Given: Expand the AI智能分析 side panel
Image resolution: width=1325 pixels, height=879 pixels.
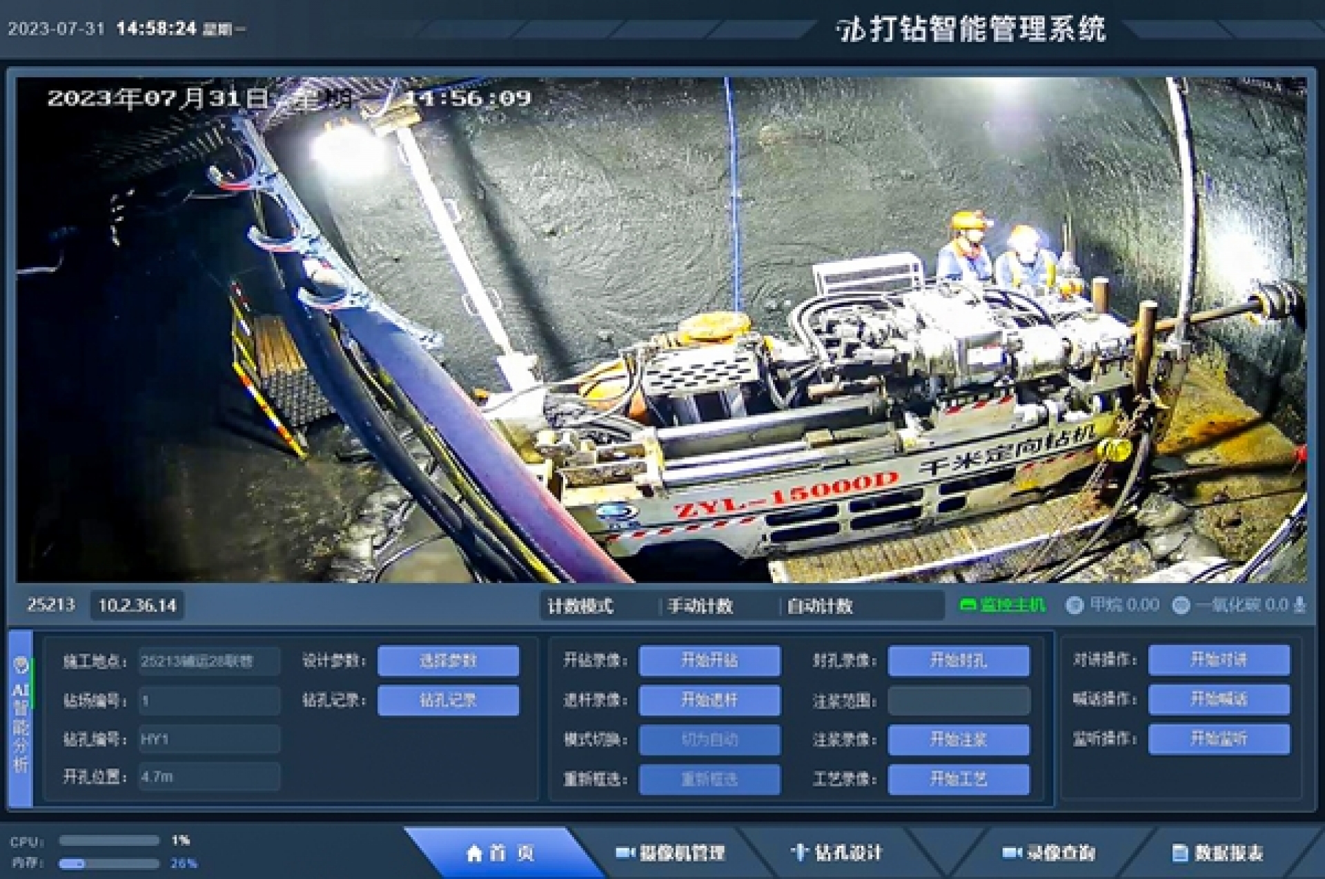Looking at the screenshot, I should click(x=21, y=718).
